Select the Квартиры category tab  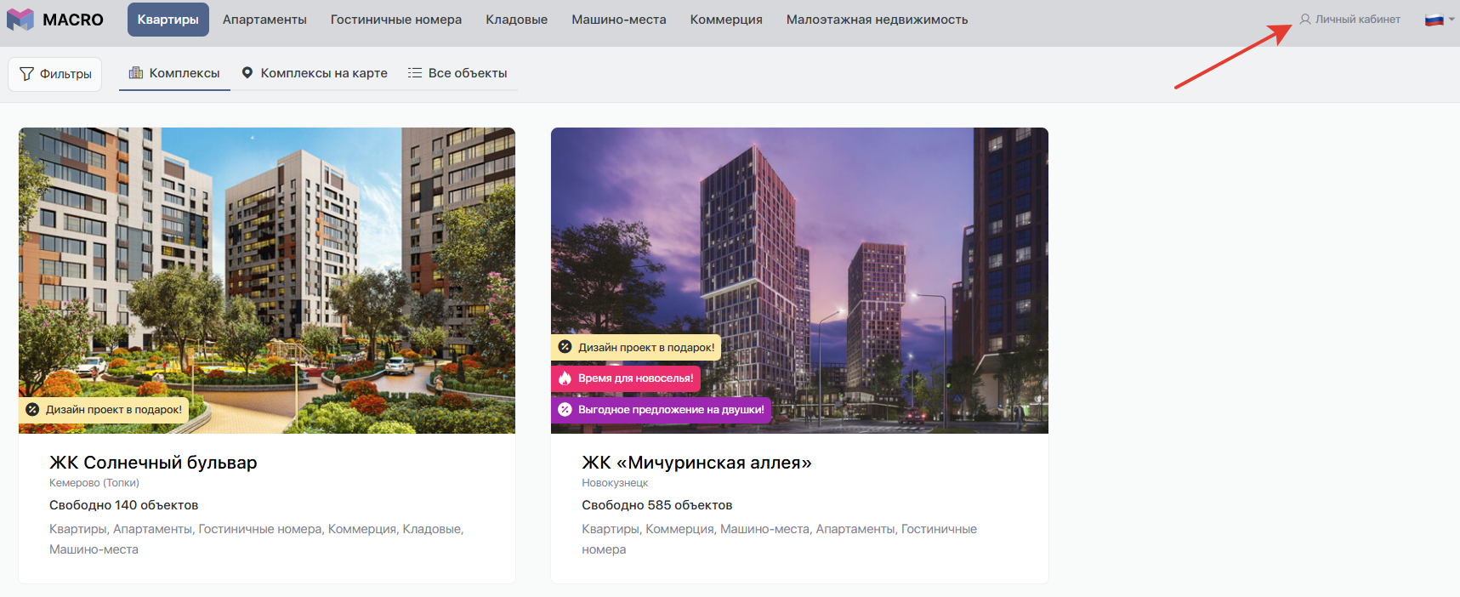click(x=168, y=20)
